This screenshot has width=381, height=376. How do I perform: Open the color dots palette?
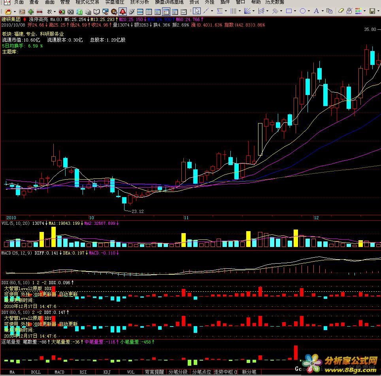(358, 11)
